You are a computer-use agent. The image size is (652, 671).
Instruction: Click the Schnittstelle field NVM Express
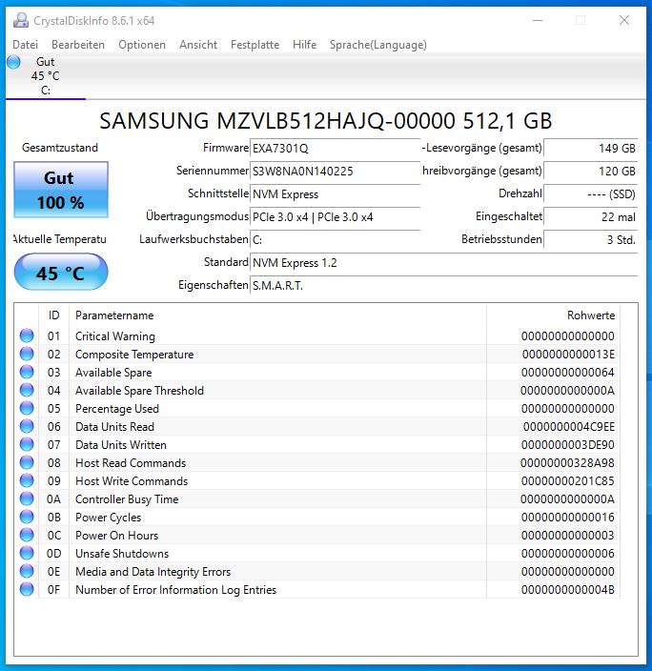[x=336, y=193]
